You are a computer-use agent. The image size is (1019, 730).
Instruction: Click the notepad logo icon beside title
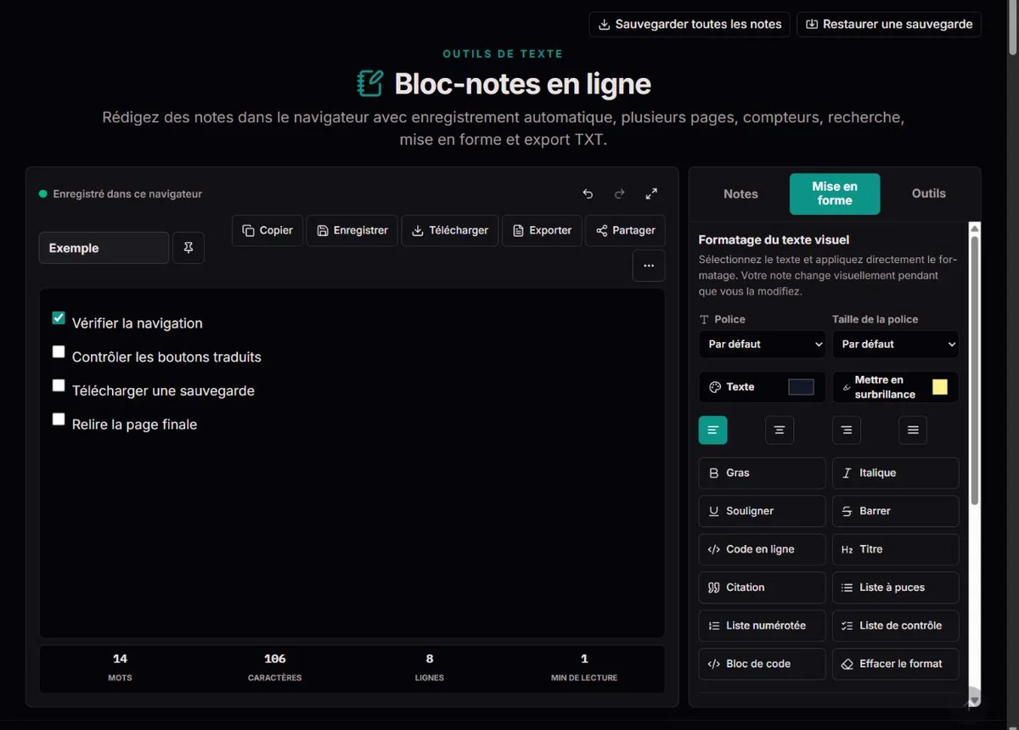tap(370, 83)
